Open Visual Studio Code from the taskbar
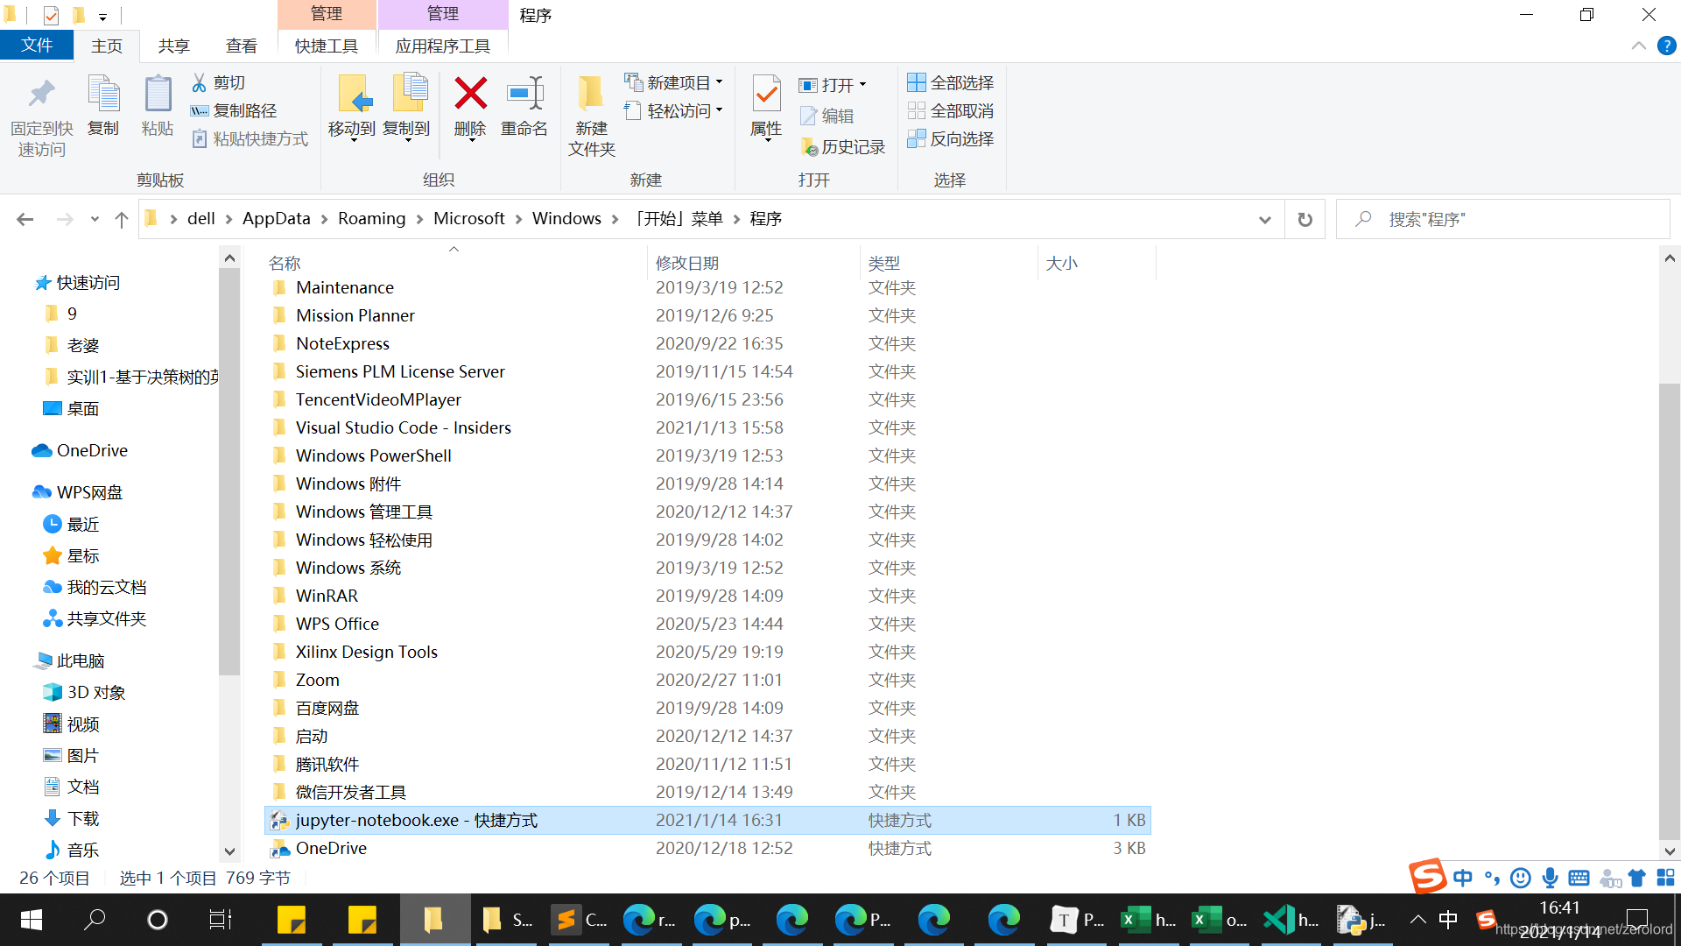 (1291, 920)
